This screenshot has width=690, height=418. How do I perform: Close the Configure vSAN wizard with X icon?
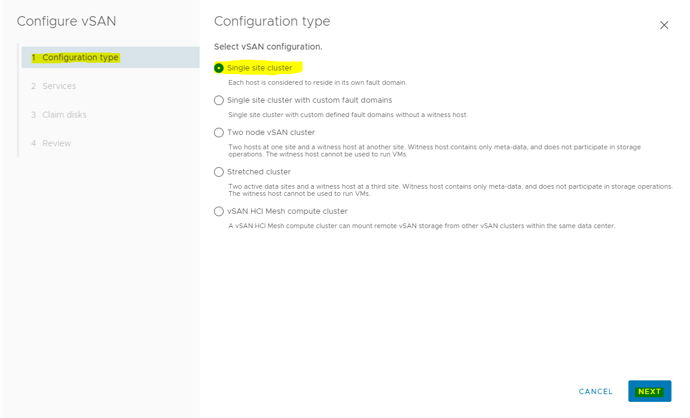pos(664,25)
